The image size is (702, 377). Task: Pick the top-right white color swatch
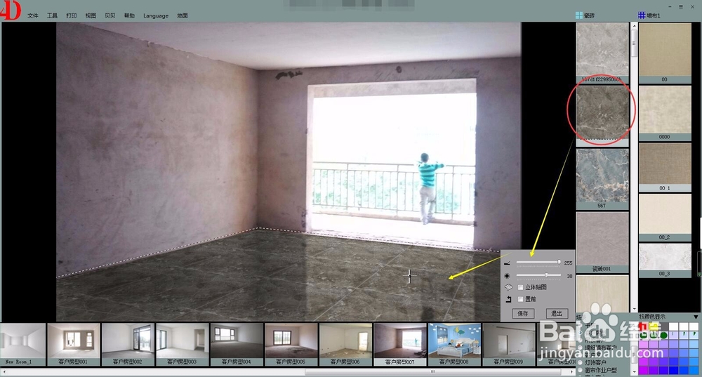(694, 326)
